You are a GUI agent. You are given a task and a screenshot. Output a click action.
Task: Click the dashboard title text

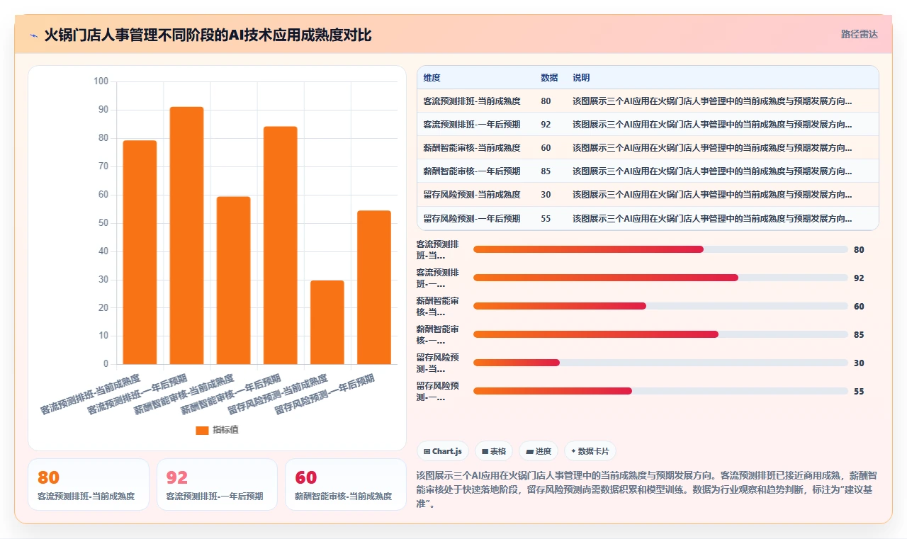(208, 35)
